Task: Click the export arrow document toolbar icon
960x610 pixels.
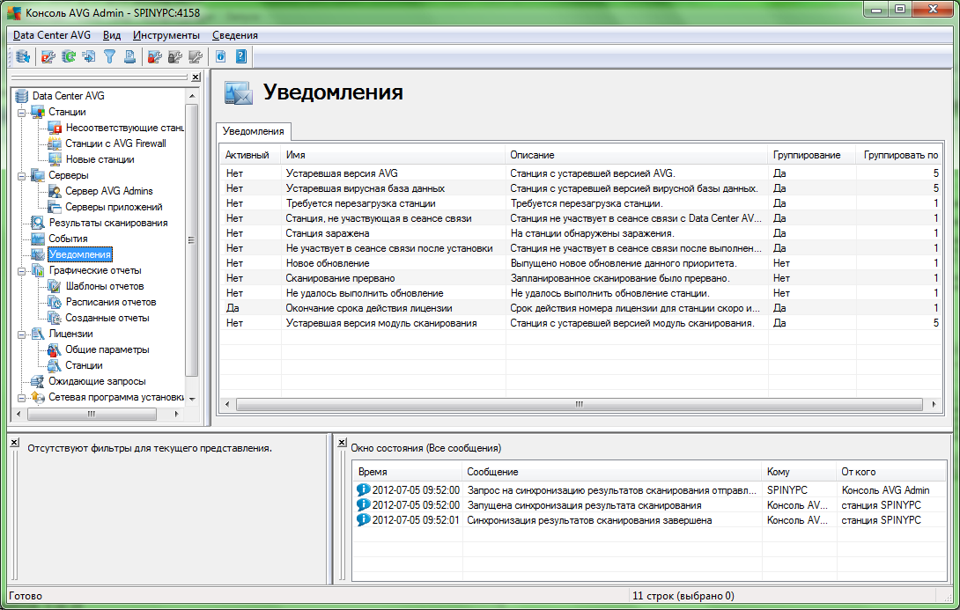Action: click(x=88, y=57)
